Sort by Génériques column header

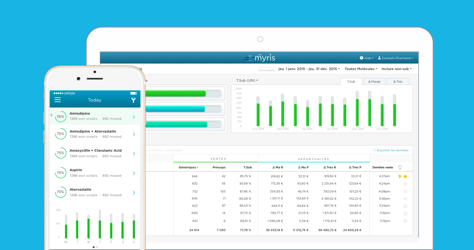tap(189, 168)
